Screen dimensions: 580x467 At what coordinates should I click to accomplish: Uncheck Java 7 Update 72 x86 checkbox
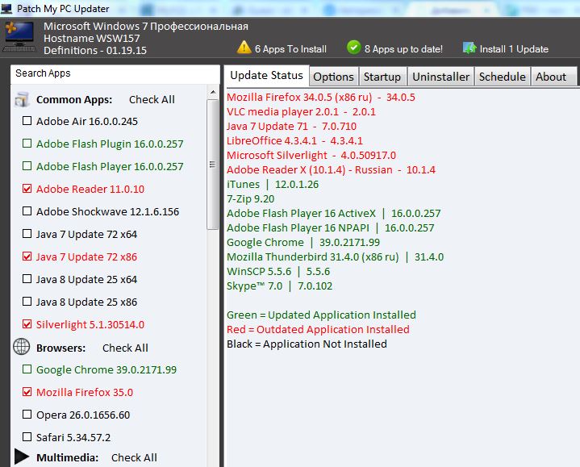[27, 256]
